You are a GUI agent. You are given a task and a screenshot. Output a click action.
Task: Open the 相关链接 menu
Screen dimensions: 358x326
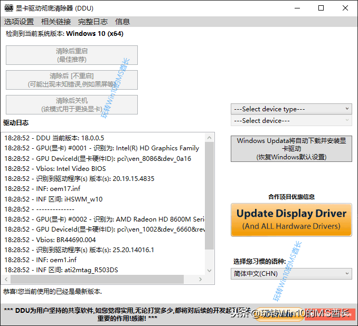tap(56, 22)
